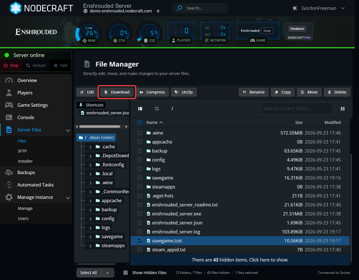The width and height of the screenshot is (359, 280).
Task: Click the Enshrouded game logo
Action: [x=36, y=32]
